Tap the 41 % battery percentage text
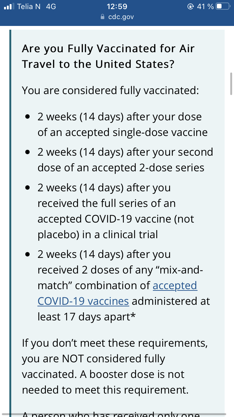234x417 pixels. 205,7
